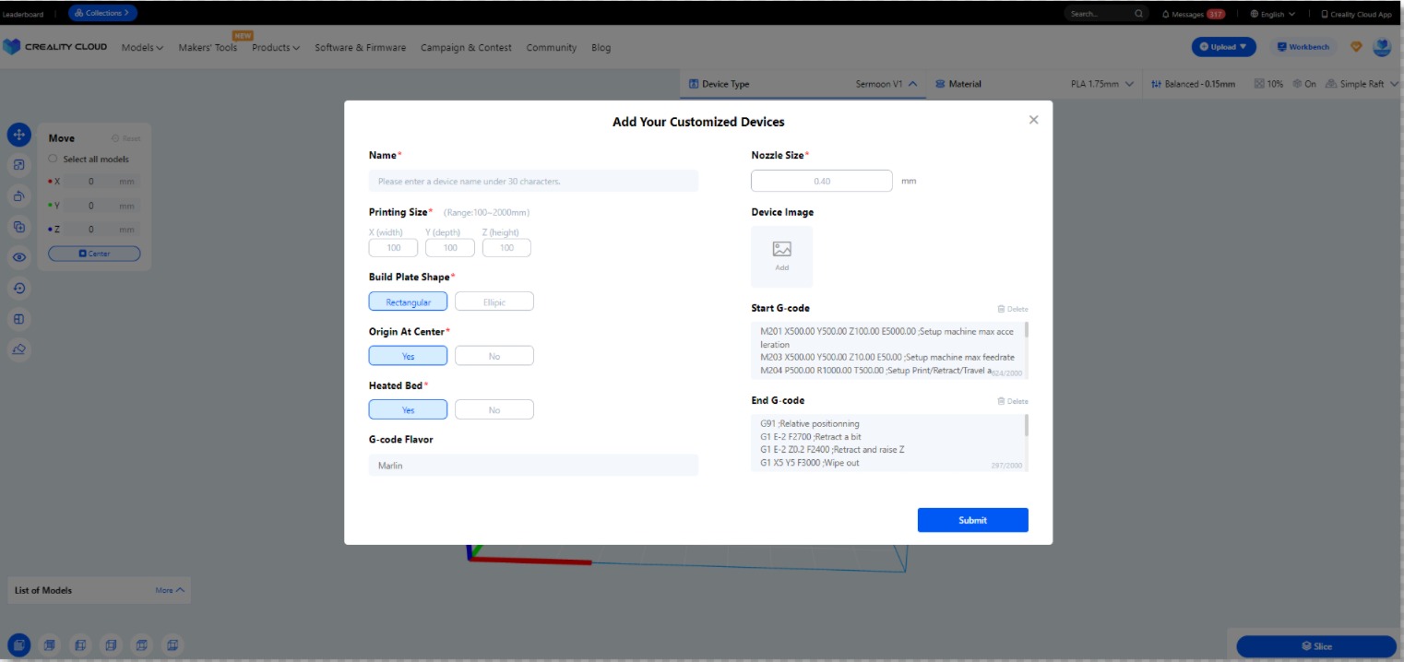The image size is (1404, 662).
Task: Open the G-code Flavor Marlin dropdown
Action: [x=533, y=466]
